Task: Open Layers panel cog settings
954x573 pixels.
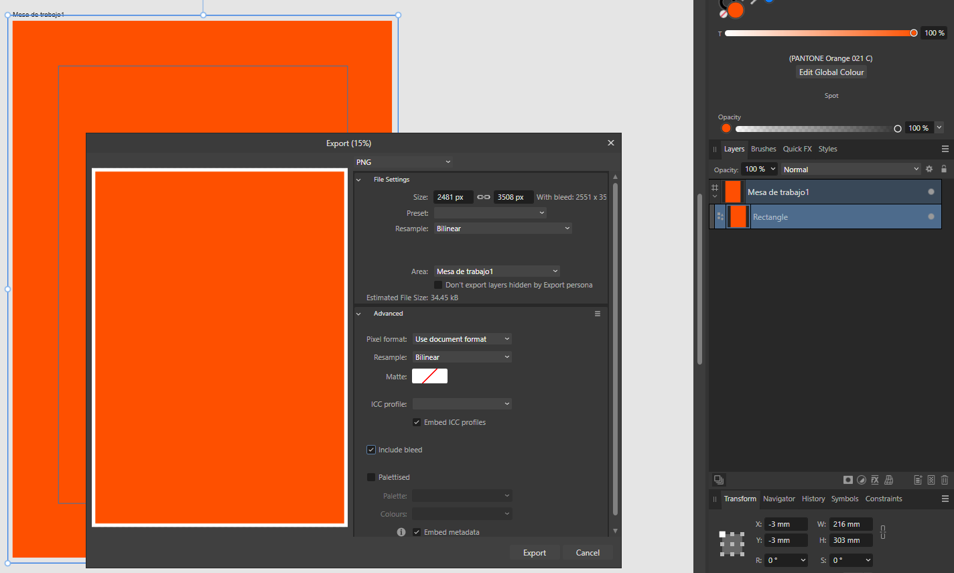Action: tap(929, 169)
